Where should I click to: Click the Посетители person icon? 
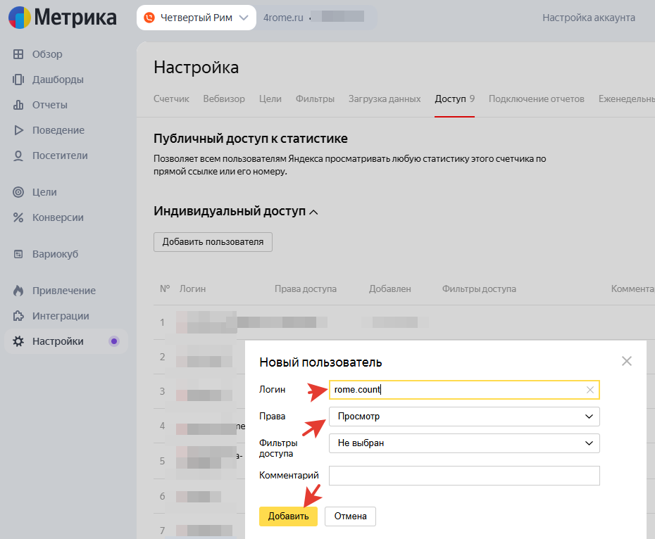(18, 156)
